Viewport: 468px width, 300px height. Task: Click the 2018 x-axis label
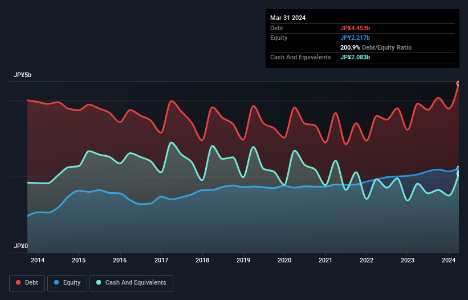(202, 260)
